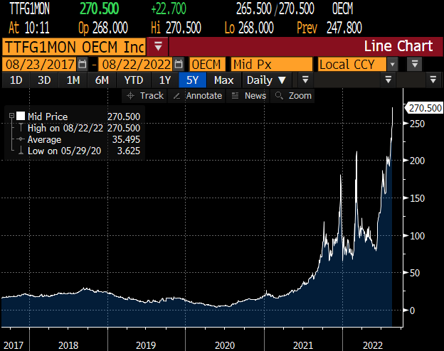Image resolution: width=444 pixels, height=351 pixels.
Task: Click the OECM source field
Action: (x=207, y=64)
